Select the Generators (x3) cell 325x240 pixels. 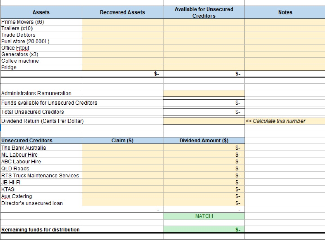point(41,54)
